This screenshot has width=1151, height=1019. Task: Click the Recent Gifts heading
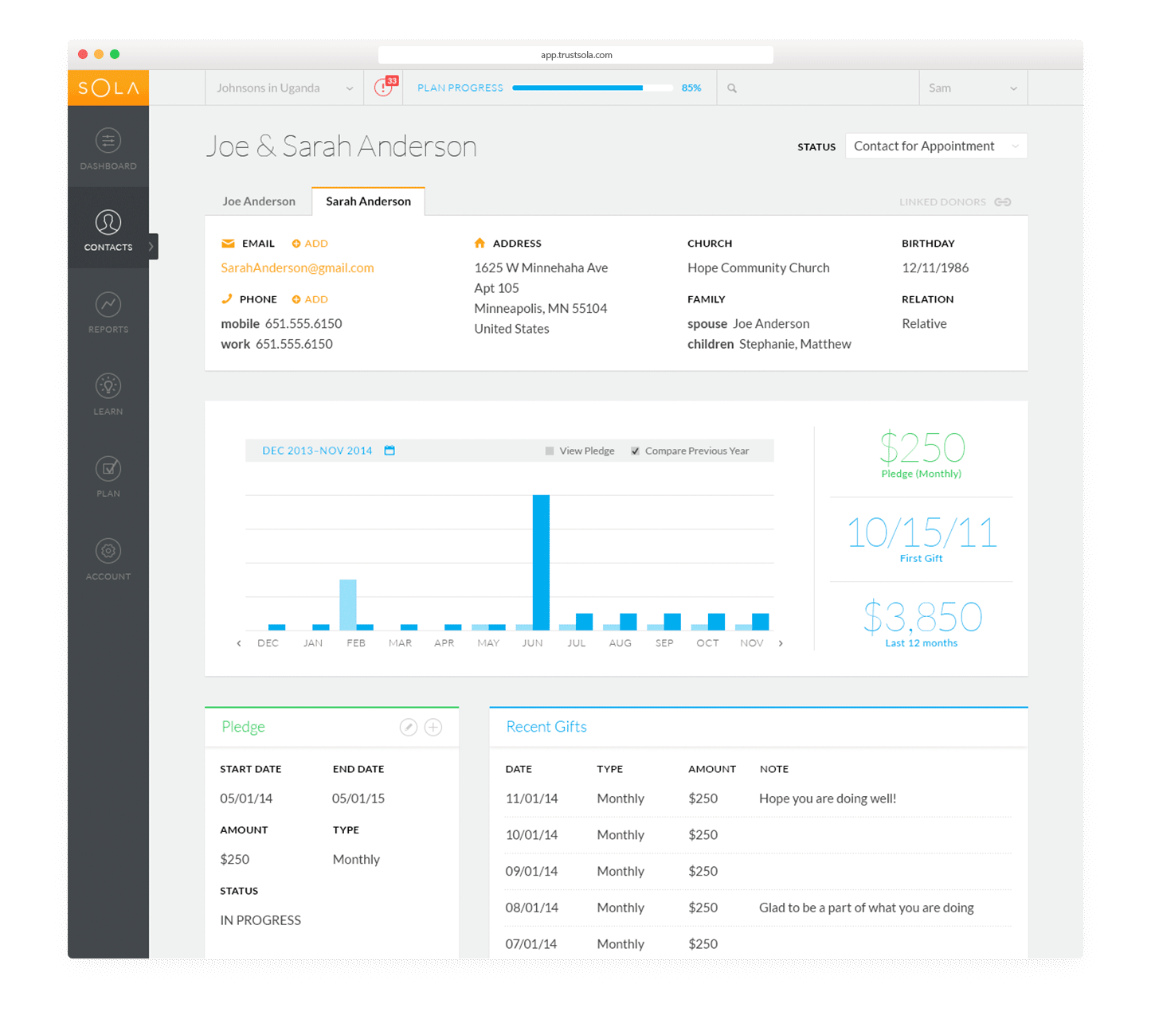click(546, 727)
